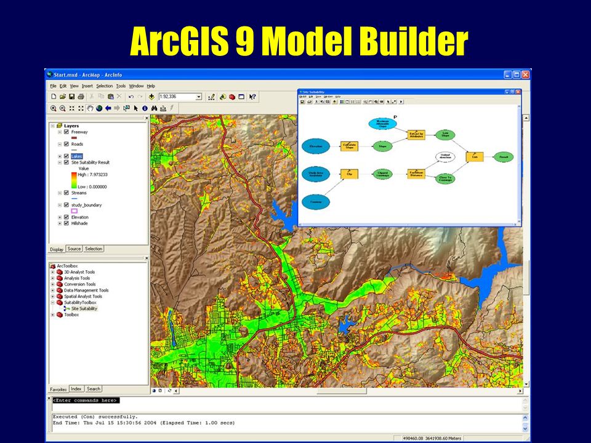Image resolution: width=591 pixels, height=443 pixels.
Task: Select the Conversion Tools toolbox
Action: coord(79,284)
